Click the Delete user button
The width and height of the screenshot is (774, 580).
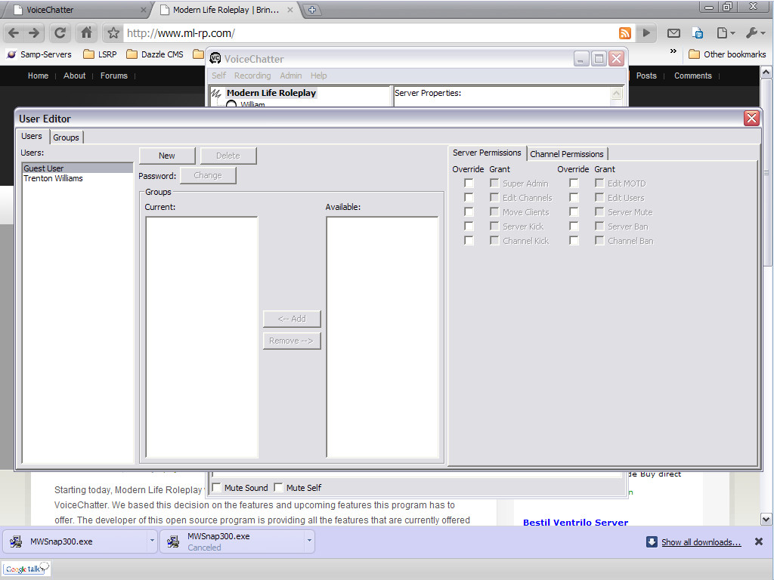(228, 156)
